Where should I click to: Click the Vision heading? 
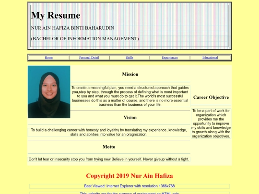[130, 117]
